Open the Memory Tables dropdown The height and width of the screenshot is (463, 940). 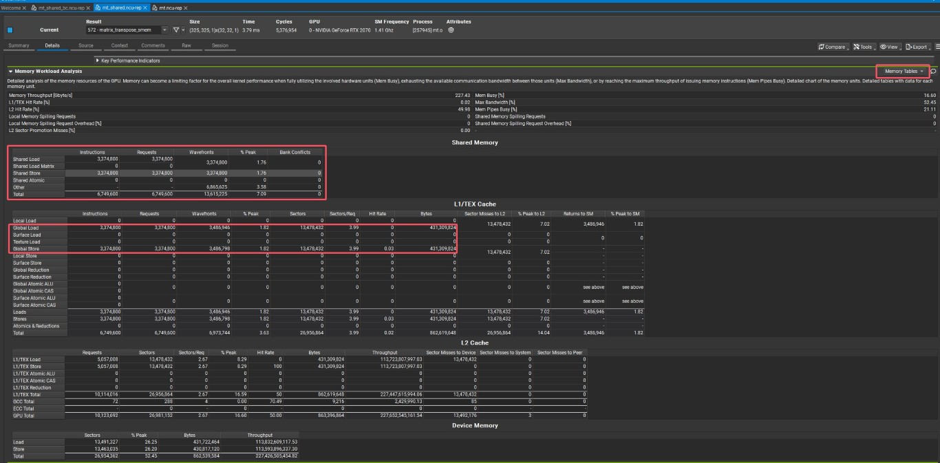pos(902,71)
